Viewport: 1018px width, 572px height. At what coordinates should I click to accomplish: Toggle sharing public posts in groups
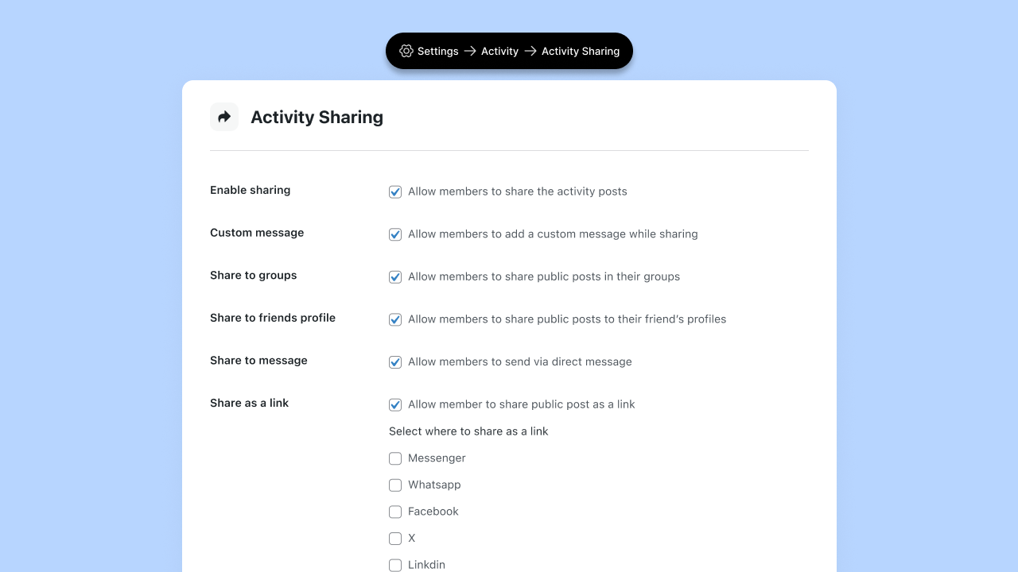[395, 276]
